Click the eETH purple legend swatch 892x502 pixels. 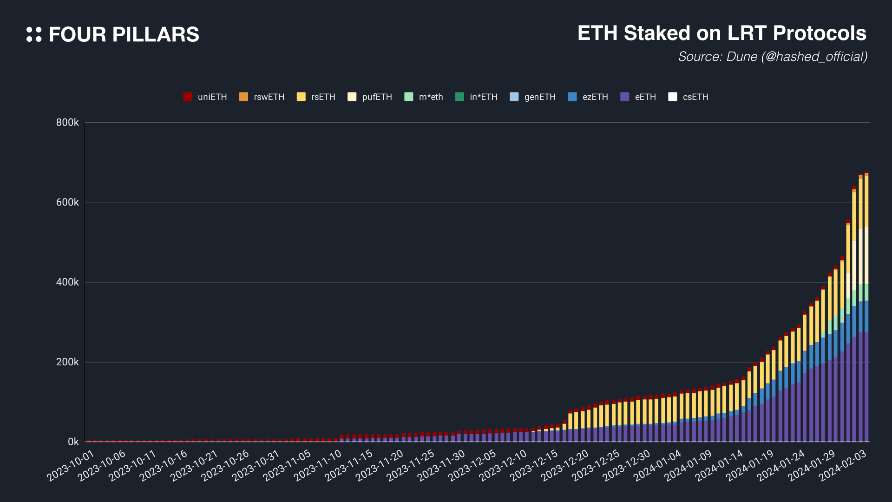625,97
